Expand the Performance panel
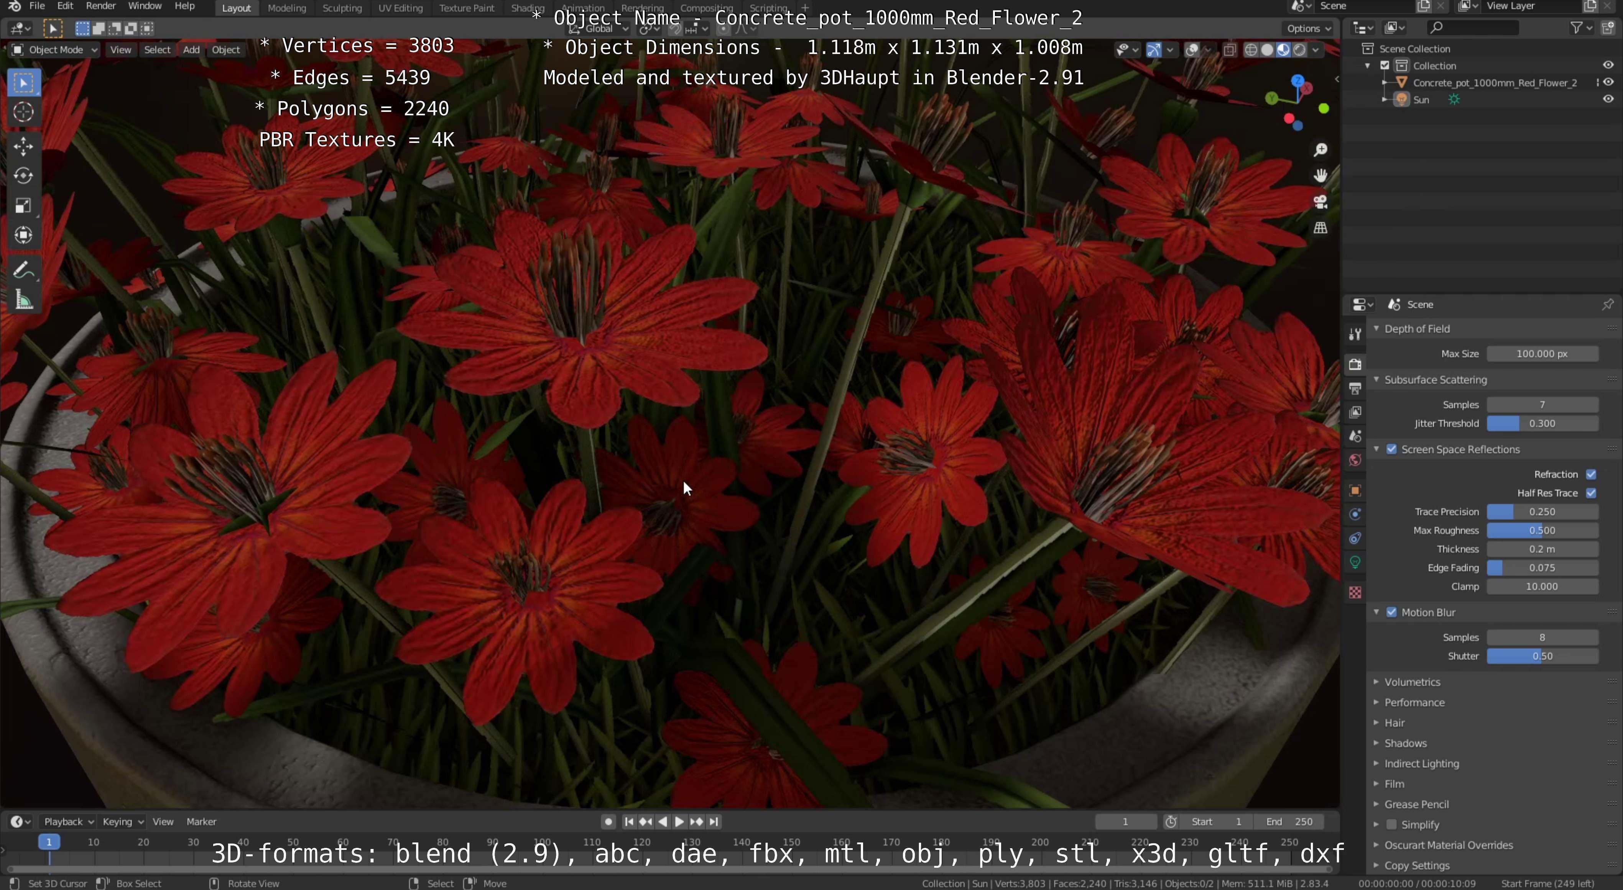 pyautogui.click(x=1376, y=702)
